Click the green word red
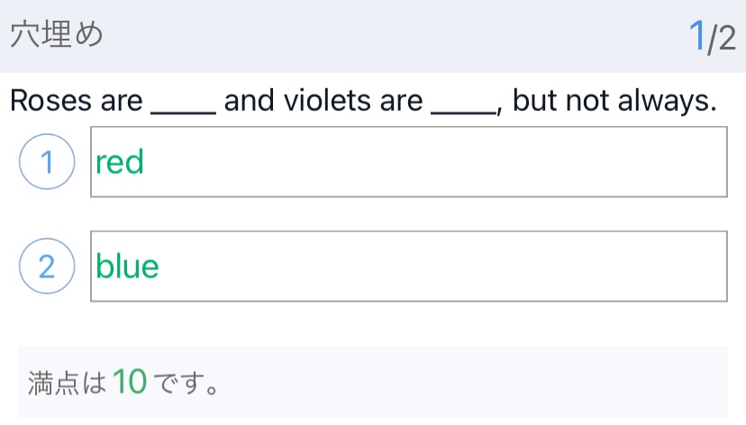This screenshot has width=746, height=425. point(120,163)
